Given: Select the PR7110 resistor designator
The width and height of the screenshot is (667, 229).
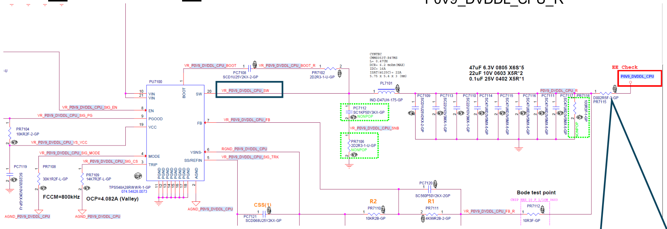Looking at the screenshot, I should point(374,208).
